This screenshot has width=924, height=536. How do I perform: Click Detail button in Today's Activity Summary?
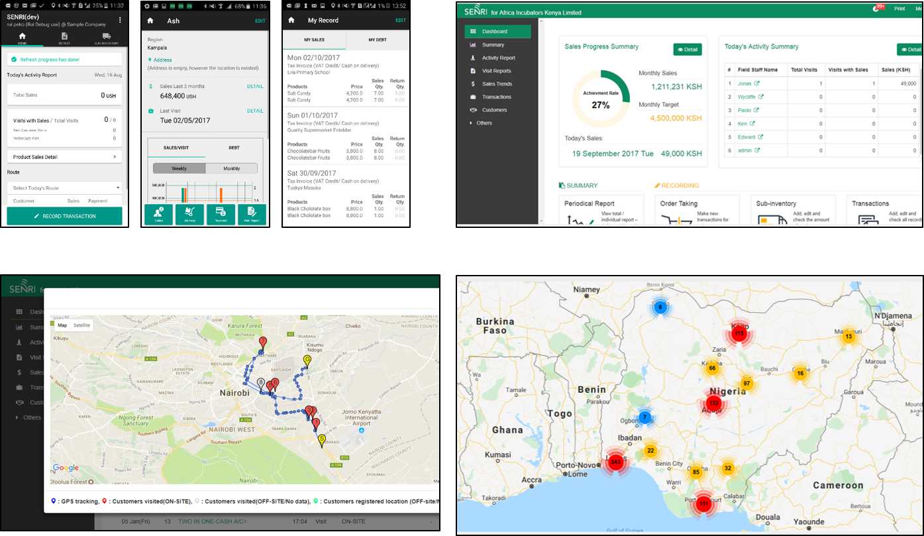click(910, 49)
